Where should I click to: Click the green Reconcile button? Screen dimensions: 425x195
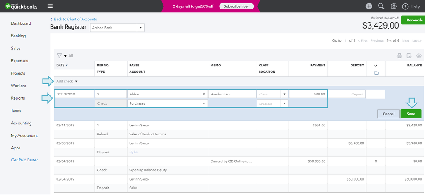413,20
